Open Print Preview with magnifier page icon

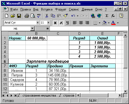pos(33,16)
